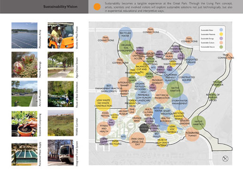The width and height of the screenshot is (243, 188).
Task: Click the Anaerobic Digestion purple bubble
Action: (176, 49)
